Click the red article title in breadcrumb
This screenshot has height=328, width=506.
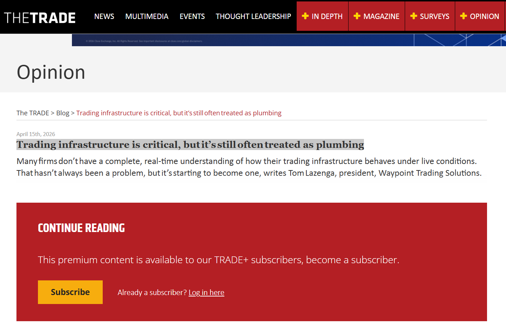pos(179,113)
